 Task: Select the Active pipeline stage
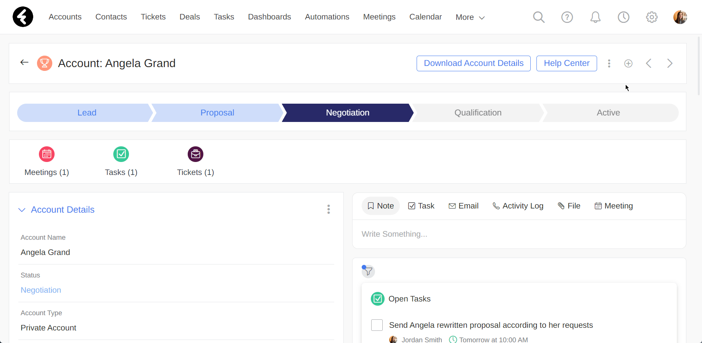[x=610, y=113]
